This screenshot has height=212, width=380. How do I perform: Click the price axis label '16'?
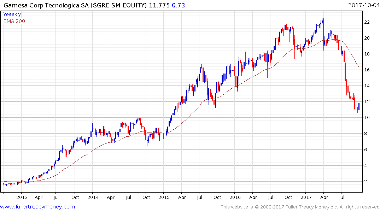click(367, 70)
